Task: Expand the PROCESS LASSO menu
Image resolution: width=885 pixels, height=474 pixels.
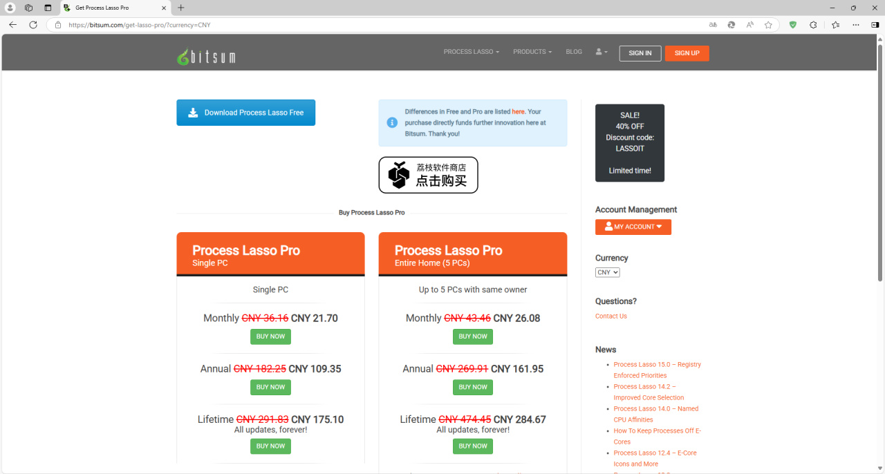Action: [471, 52]
